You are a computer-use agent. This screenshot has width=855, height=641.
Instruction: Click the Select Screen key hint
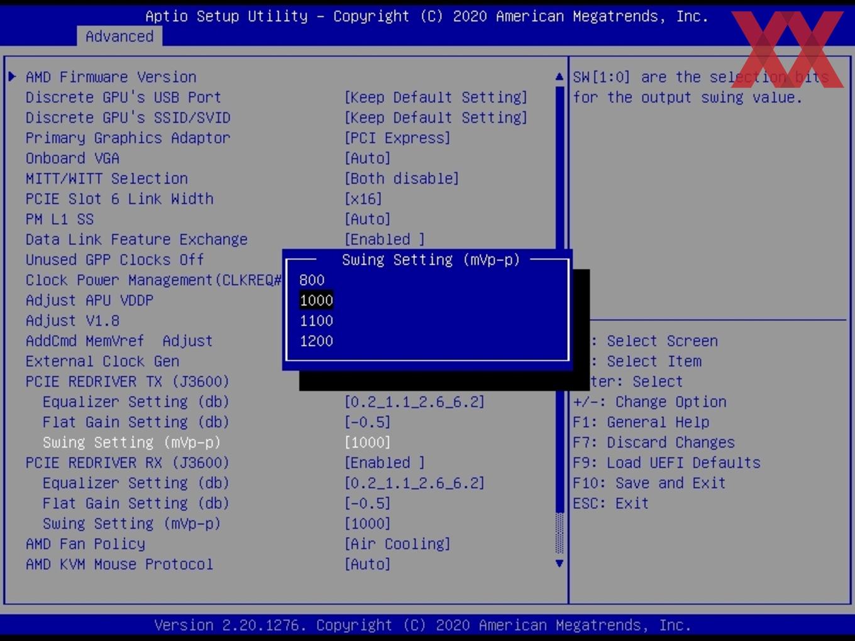point(654,341)
